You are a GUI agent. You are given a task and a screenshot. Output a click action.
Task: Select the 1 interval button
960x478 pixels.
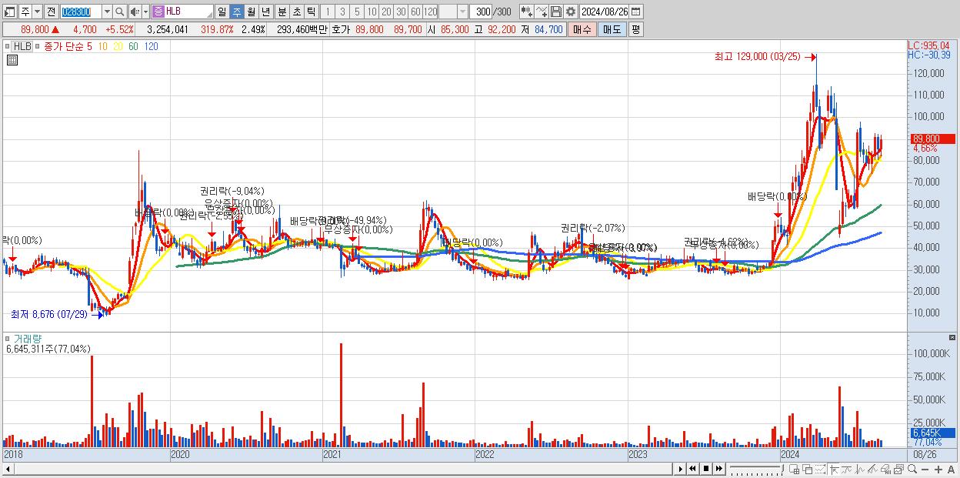(327, 12)
